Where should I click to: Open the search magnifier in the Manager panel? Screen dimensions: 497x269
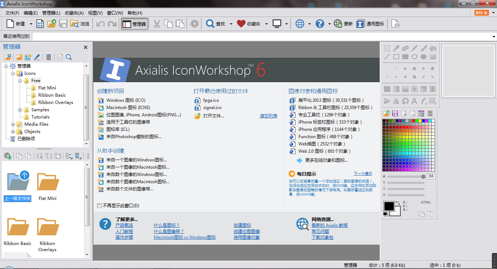click(68, 57)
